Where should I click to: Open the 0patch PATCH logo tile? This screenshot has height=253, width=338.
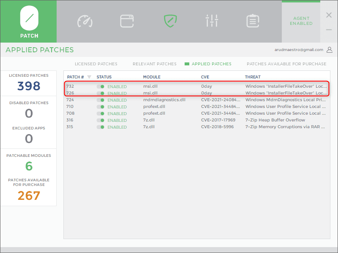click(28, 22)
